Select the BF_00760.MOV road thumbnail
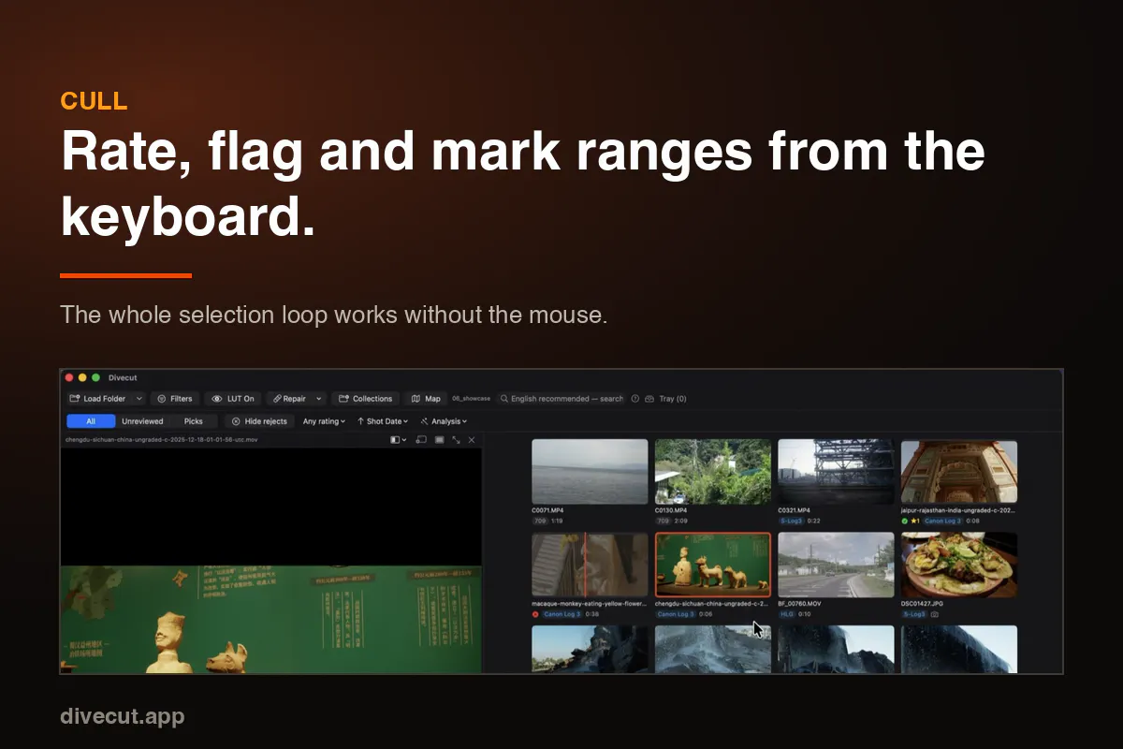 point(836,565)
